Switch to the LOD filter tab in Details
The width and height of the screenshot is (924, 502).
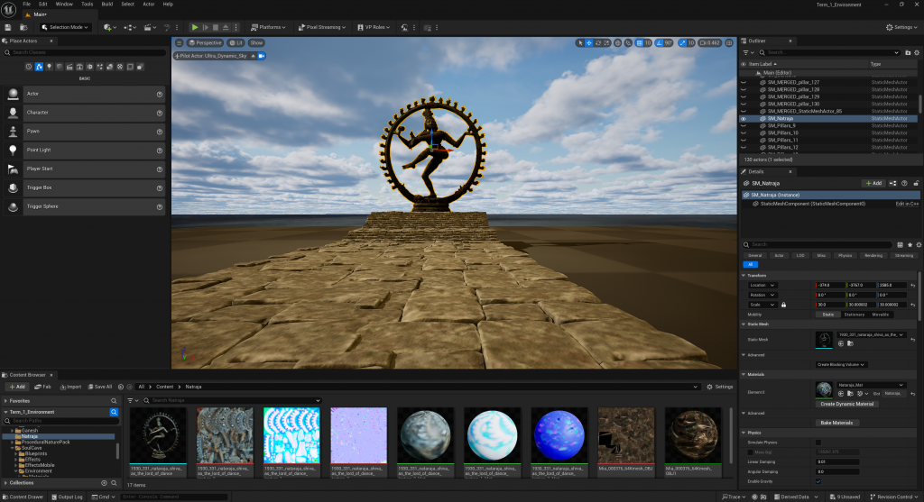click(x=800, y=255)
